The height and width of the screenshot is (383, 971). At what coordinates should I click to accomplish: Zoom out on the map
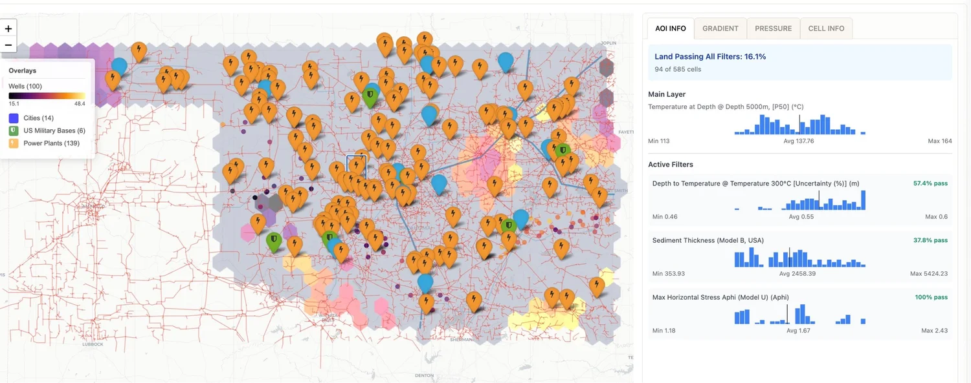tap(8, 45)
